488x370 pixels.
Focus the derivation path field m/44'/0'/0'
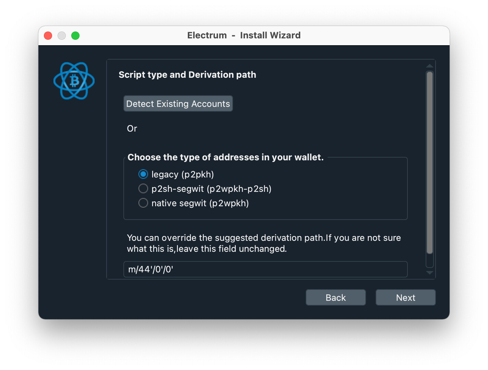click(x=265, y=269)
